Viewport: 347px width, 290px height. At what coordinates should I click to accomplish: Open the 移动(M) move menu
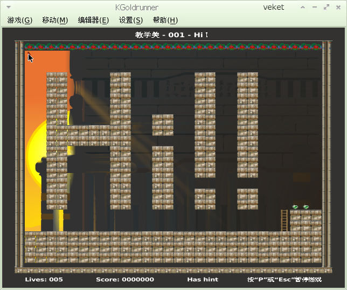coord(55,20)
